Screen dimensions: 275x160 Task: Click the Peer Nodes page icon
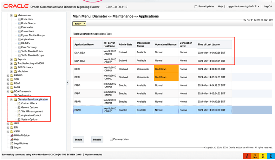click(19, 27)
